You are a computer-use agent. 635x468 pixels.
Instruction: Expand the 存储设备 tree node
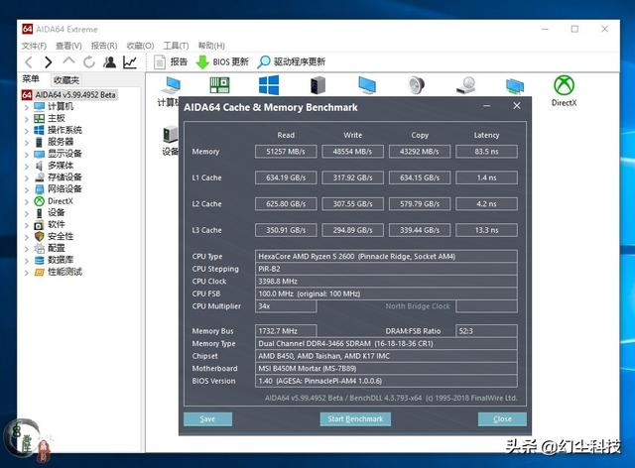point(27,177)
